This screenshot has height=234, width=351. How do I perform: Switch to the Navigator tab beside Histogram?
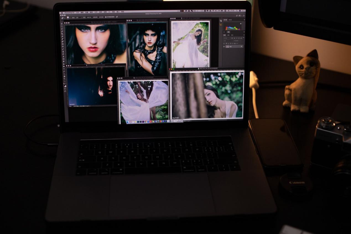coord(230,20)
